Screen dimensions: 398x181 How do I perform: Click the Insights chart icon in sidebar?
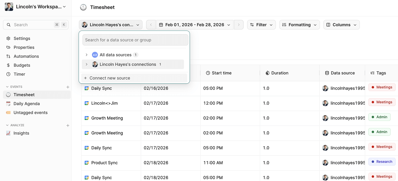click(8, 133)
